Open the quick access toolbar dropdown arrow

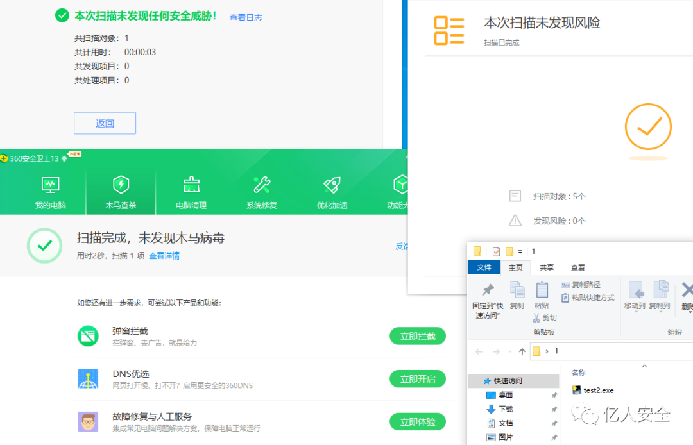(x=519, y=251)
